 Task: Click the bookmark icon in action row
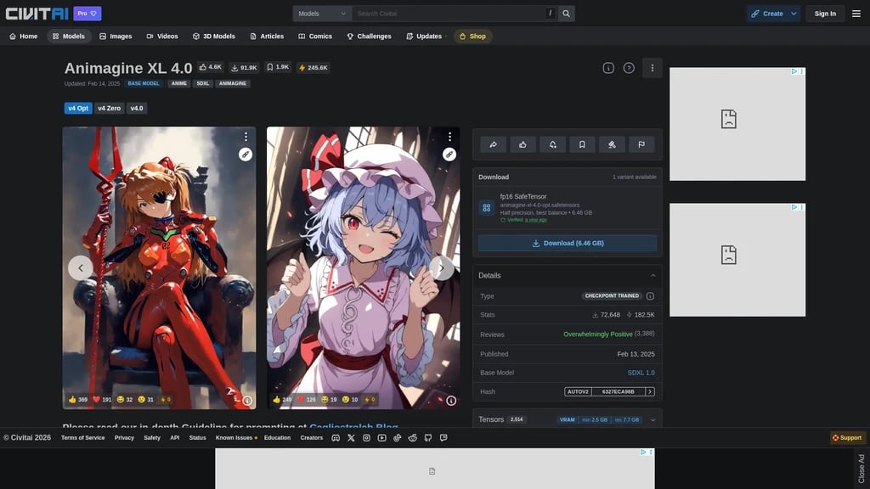(582, 144)
